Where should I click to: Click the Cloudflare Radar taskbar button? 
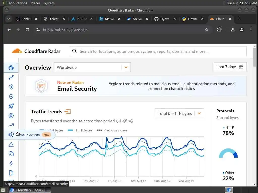coord(30,190)
